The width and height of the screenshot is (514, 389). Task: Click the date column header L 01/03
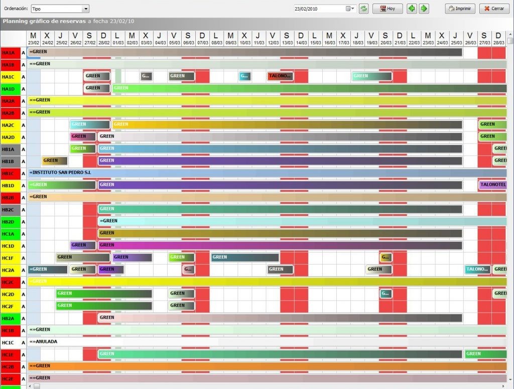tap(118, 39)
